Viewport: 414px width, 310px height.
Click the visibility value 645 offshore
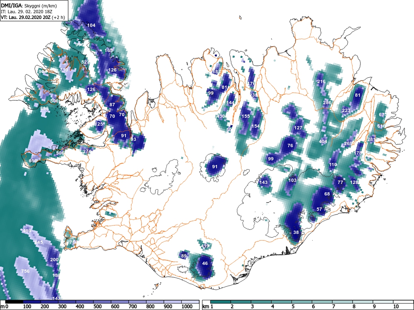(x=39, y=242)
